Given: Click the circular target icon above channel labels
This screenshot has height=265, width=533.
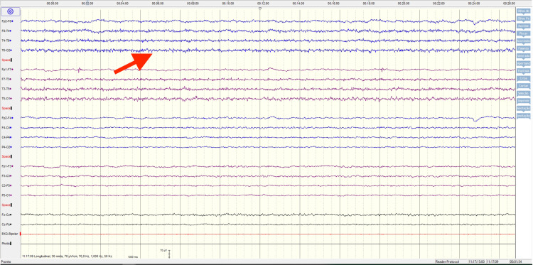Looking at the screenshot, I should click(x=10, y=11).
